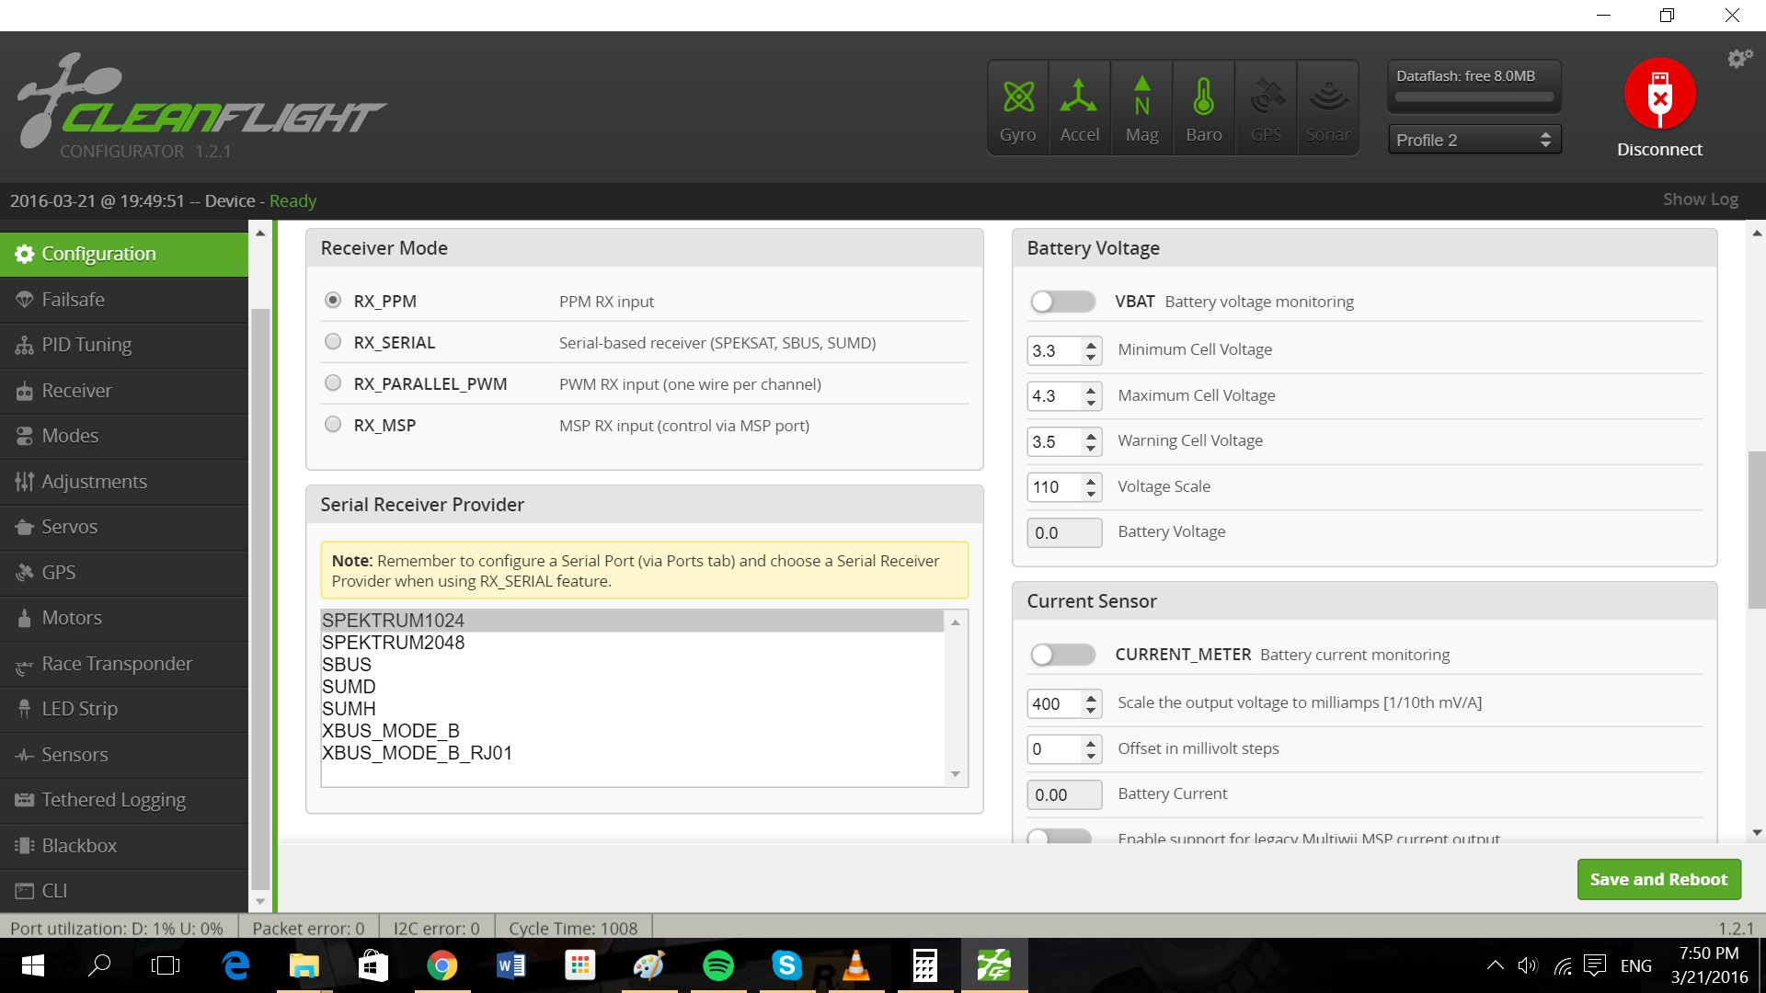
Task: Decrease the Voltage Scale stepper value
Action: (x=1091, y=494)
